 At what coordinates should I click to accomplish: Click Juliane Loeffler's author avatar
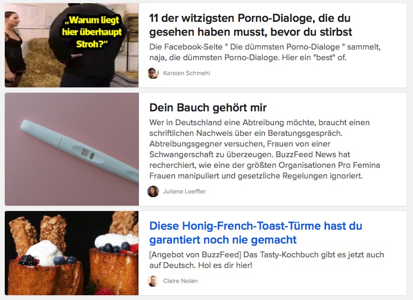pos(153,191)
